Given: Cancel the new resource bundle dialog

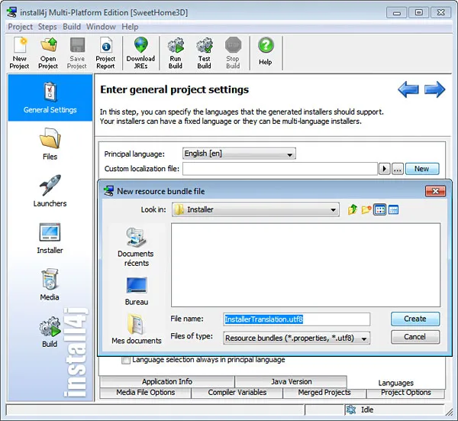Looking at the screenshot, I should coord(415,337).
